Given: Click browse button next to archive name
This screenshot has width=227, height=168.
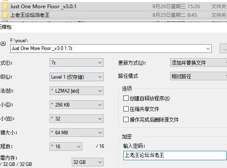Looking at the screenshot, I should [x=224, y=49].
